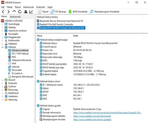148x123 pixels.
Task: Select the Számítógép monitor icon
Action: 6,24
